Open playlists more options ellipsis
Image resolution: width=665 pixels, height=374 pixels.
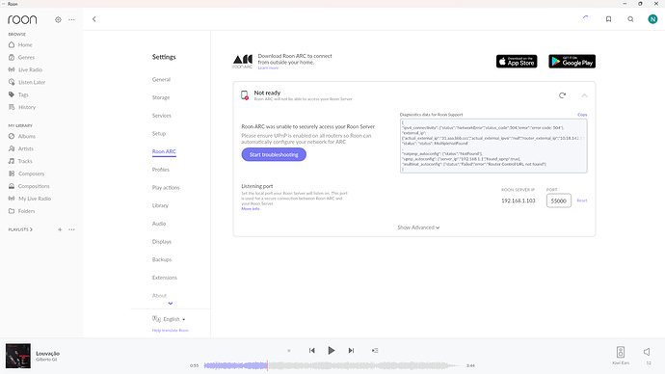(71, 229)
